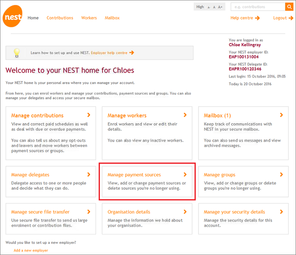Viewport: 296px width, 255px height.
Task: Open the Contributions menu item
Action: pos(60,18)
